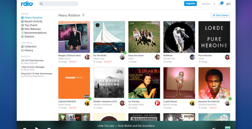Screen dimensions: 252x129
Task: Toggle green check on because the internet
Action: pyautogui.click(x=230, y=99)
